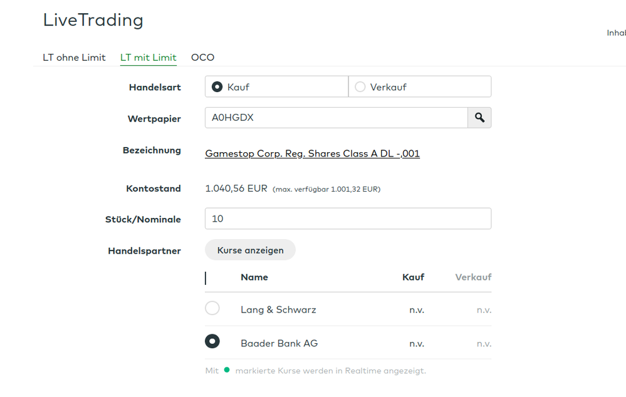This screenshot has width=626, height=397.
Task: Select the Verkauf trade type option
Action: point(360,87)
